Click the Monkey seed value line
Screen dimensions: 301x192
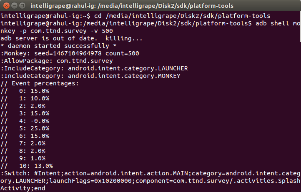(x=70, y=53)
